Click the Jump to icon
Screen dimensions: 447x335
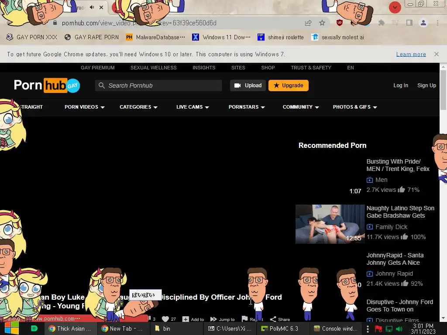pos(213,319)
